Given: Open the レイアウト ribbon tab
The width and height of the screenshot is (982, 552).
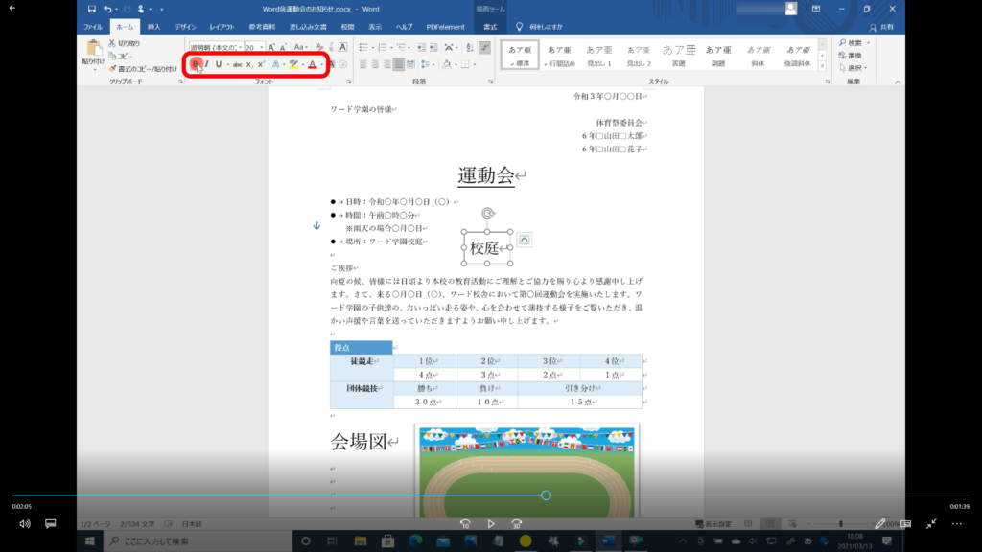Looking at the screenshot, I should 222,26.
